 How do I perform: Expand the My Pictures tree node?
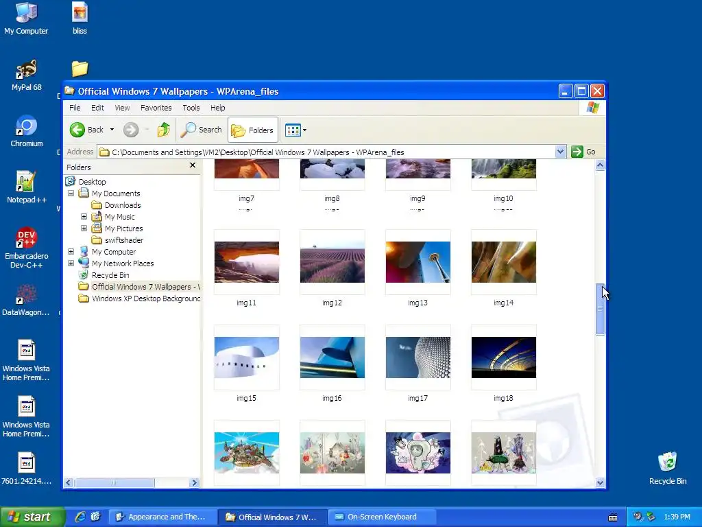[84, 228]
